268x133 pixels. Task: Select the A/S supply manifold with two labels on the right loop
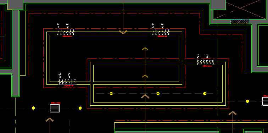pyautogui.click(x=206, y=60)
